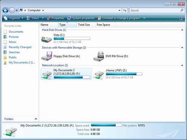The width and height of the screenshot is (187, 140).
Task: Click the Music link icon
Action: pos(5,42)
